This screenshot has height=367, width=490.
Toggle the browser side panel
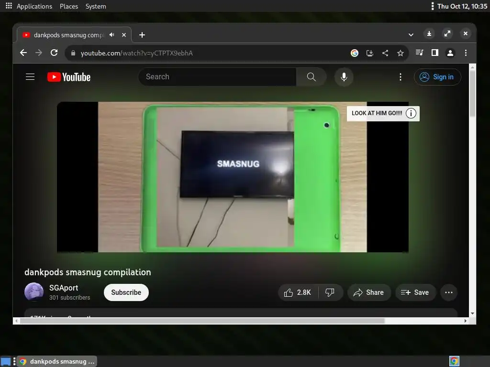coord(434,53)
